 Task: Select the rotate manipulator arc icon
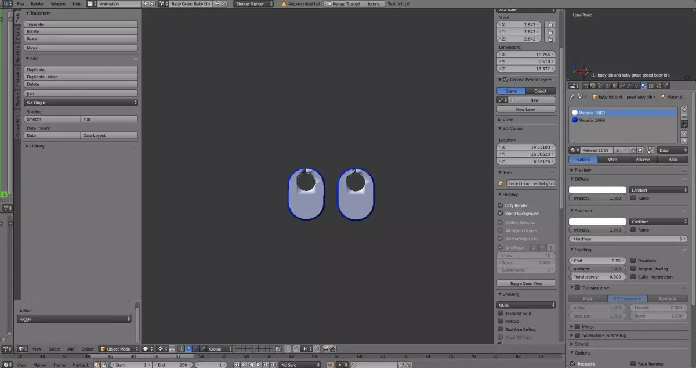tap(195, 349)
